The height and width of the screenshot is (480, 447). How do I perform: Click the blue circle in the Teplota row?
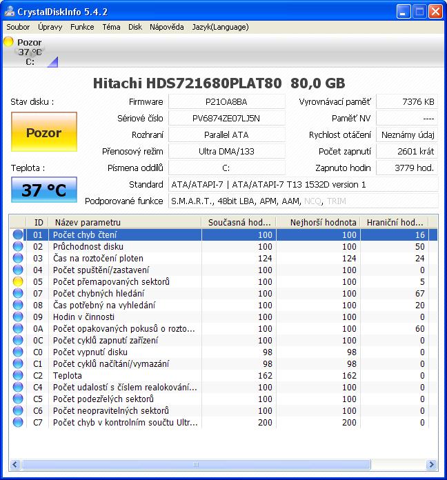click(x=18, y=375)
